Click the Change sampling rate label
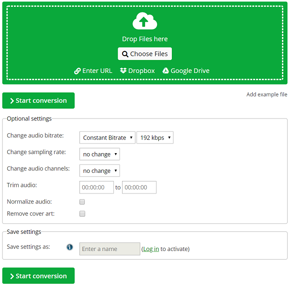Screen dimensions: 292x288 36,152
